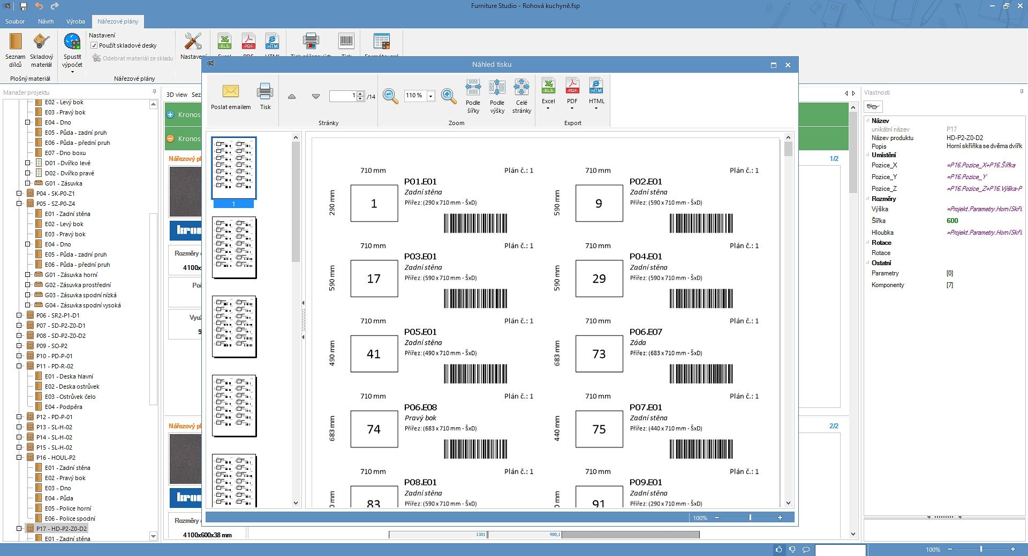
Task: Collapse P11 - PD-R-02 tree node
Action: coord(19,366)
